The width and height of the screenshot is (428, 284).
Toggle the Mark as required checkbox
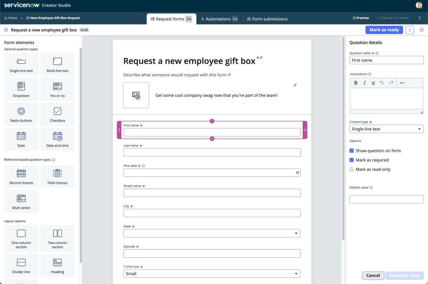[x=352, y=160]
